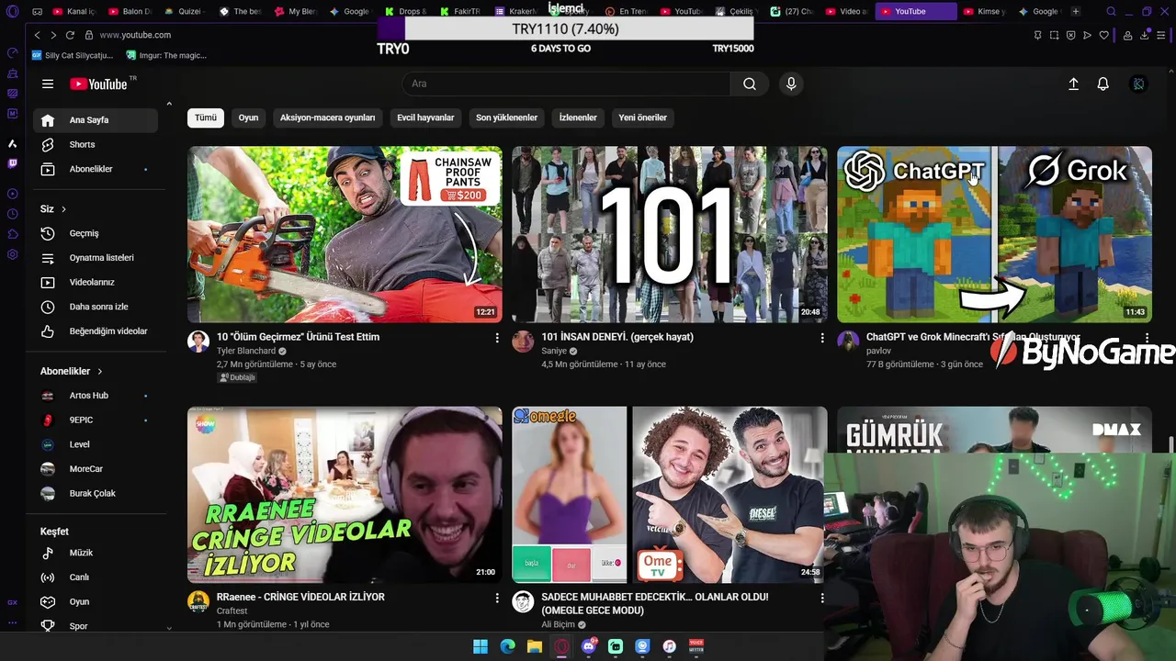The height and width of the screenshot is (661, 1176).
Task: Play the chainsaw proof pants video thumbnail
Action: click(345, 234)
